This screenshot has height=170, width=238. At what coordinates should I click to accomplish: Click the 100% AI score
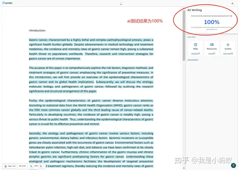212,22
